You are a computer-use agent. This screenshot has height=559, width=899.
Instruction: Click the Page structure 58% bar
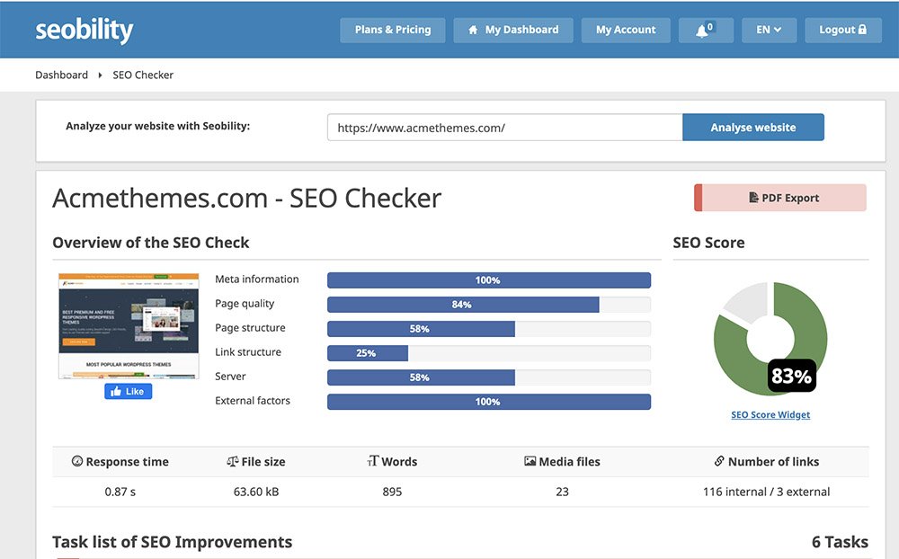(x=488, y=329)
